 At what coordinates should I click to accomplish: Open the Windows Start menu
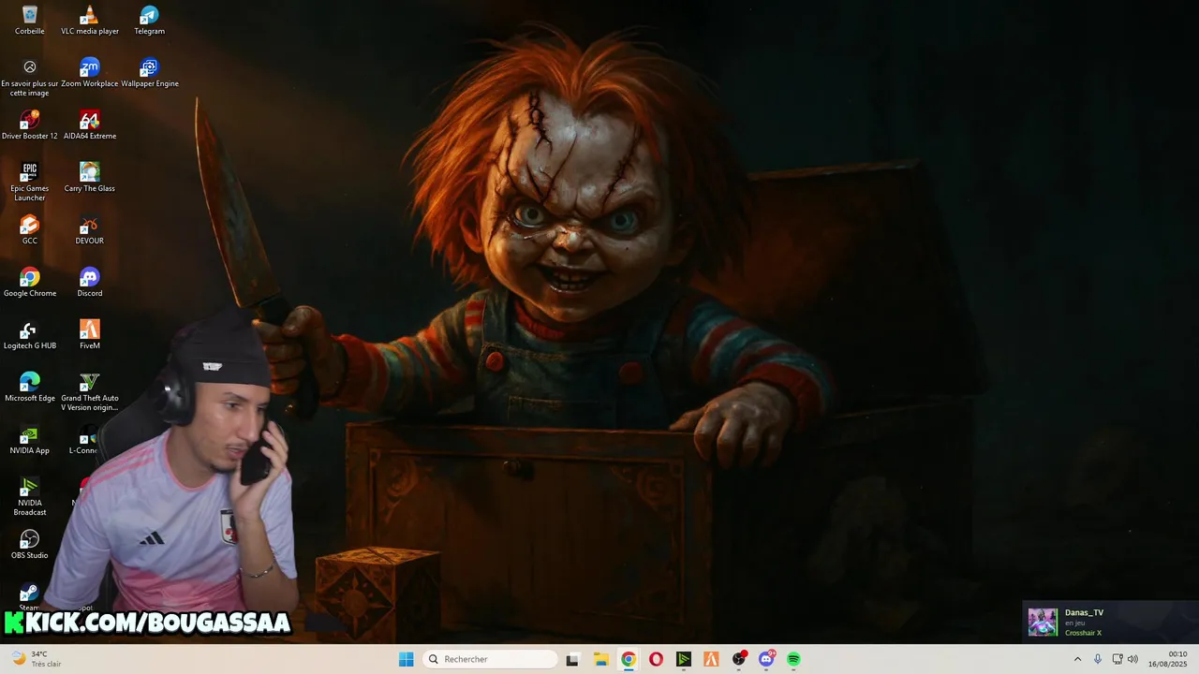[406, 659]
